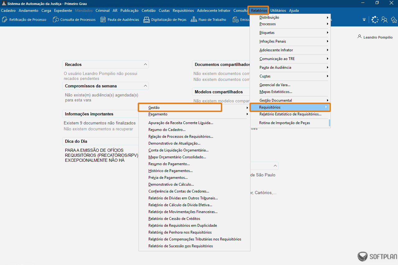Click the home icon in the toolbar
Viewport: 398px width, 265px height.
[394, 20]
